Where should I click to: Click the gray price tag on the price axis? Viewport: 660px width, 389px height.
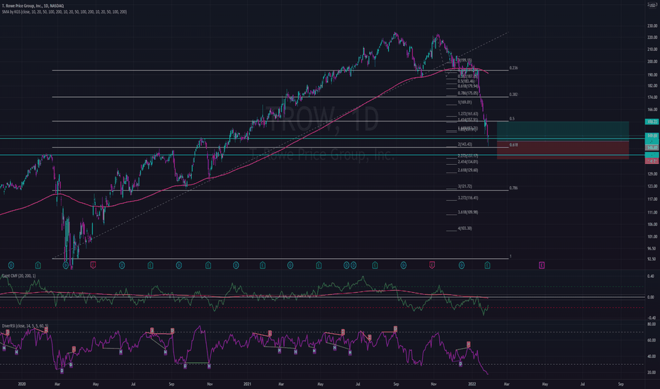pos(652,148)
